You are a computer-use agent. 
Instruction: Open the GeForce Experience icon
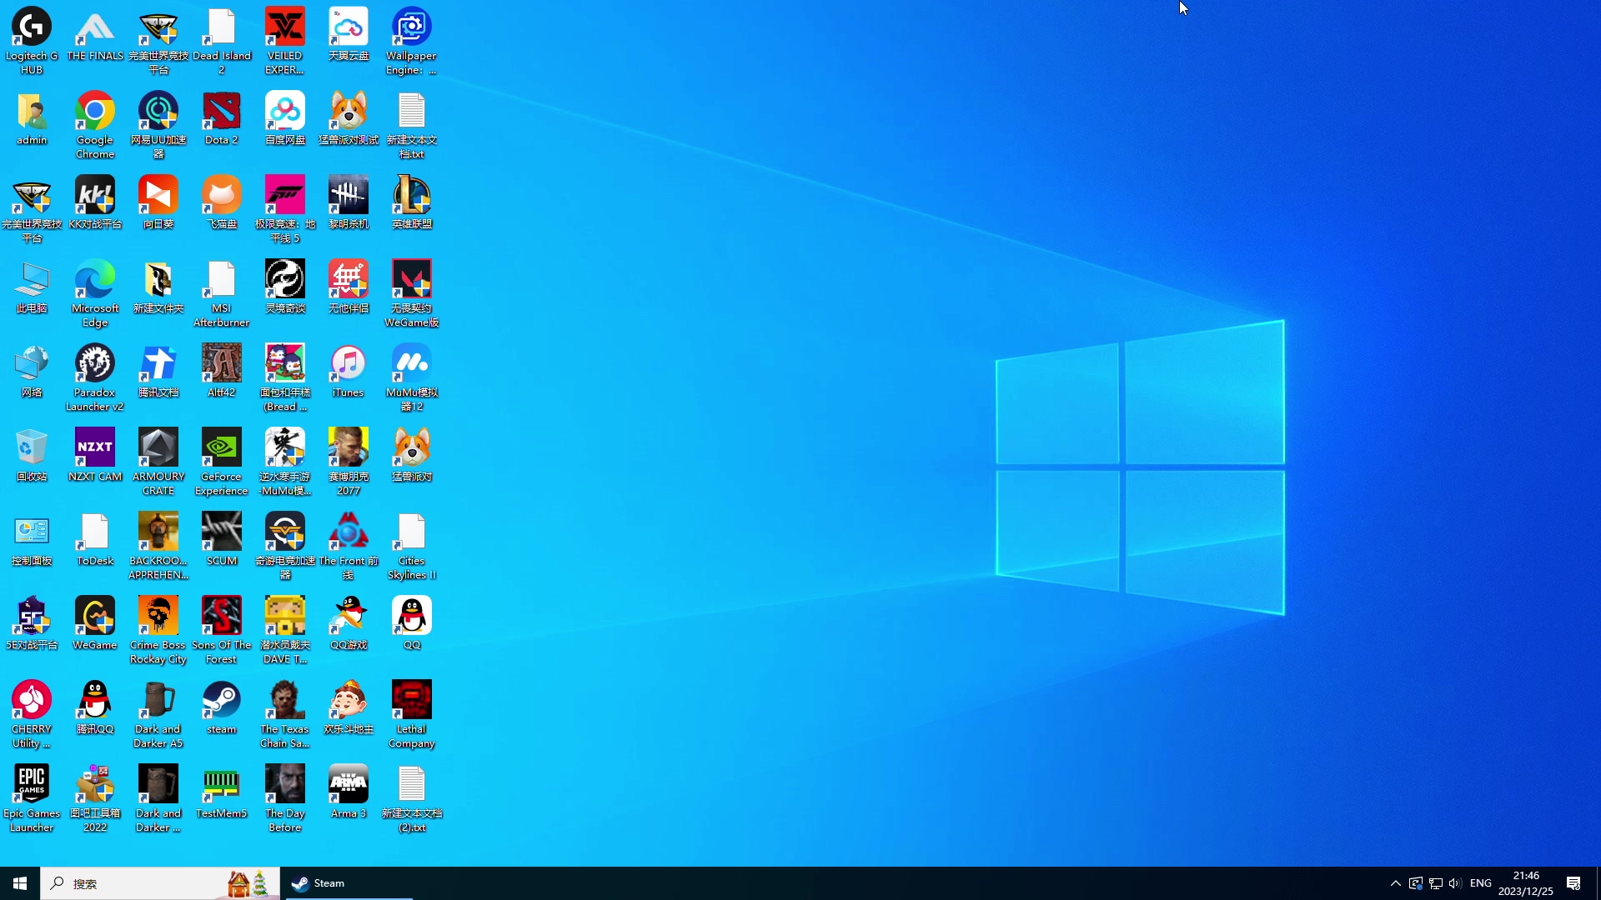click(222, 461)
